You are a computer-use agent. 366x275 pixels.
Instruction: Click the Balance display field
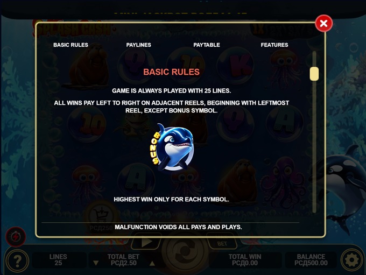click(x=311, y=260)
